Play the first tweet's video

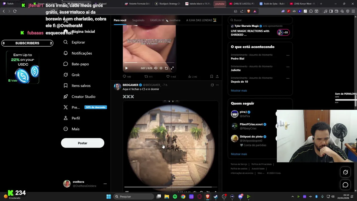click(126, 68)
